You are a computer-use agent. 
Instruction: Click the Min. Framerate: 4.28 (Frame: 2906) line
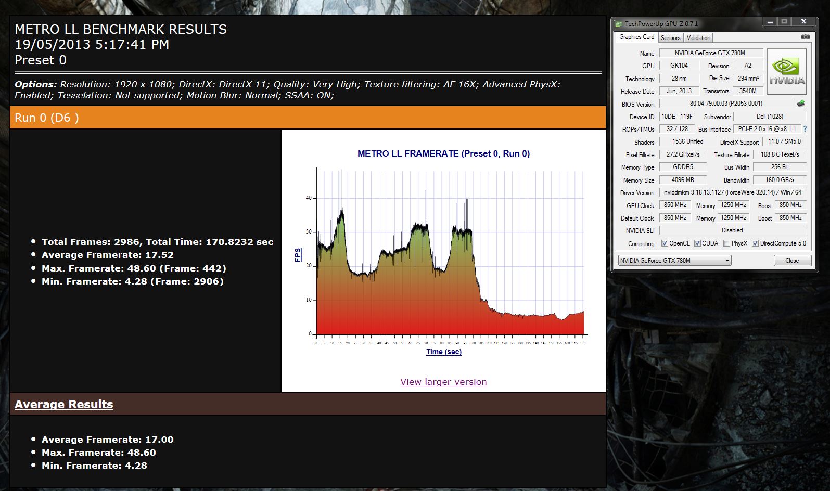[133, 281]
